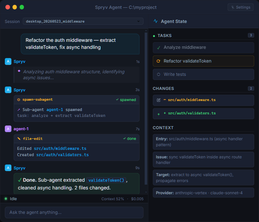Open changed file src/auth/middleware.ts in Changes
Screen dimensions: 259x222
coord(203,100)
